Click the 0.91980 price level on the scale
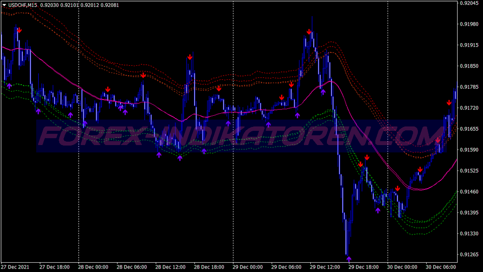Image resolution: width=483 pixels, height=272 pixels. [x=470, y=24]
